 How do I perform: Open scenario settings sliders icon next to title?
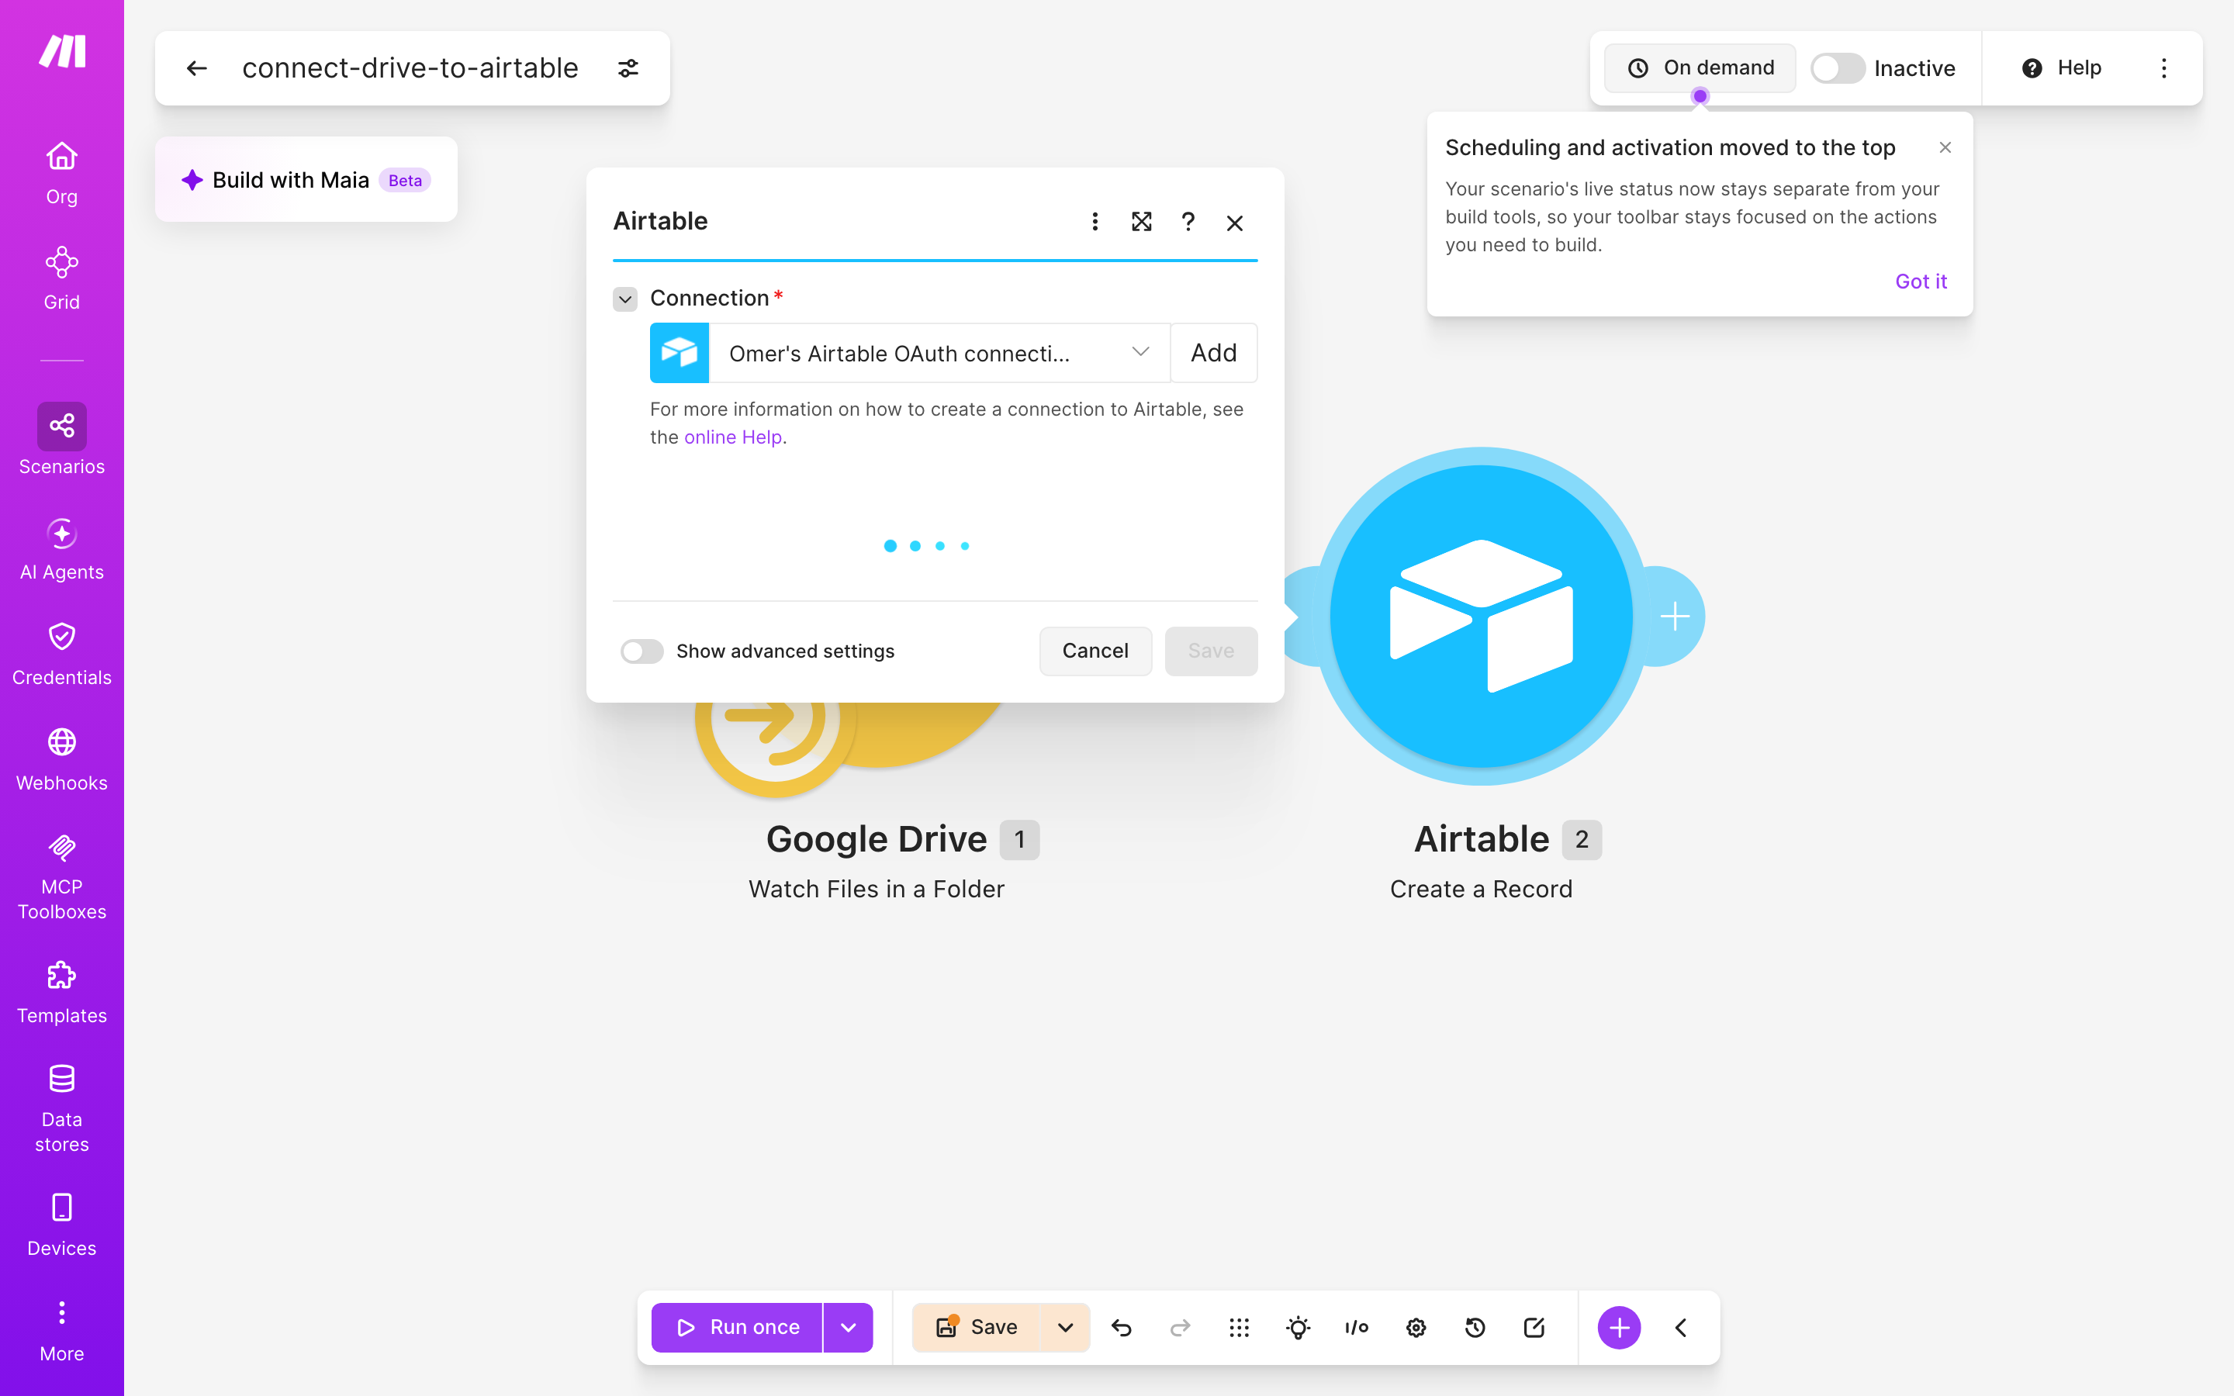pos(628,68)
